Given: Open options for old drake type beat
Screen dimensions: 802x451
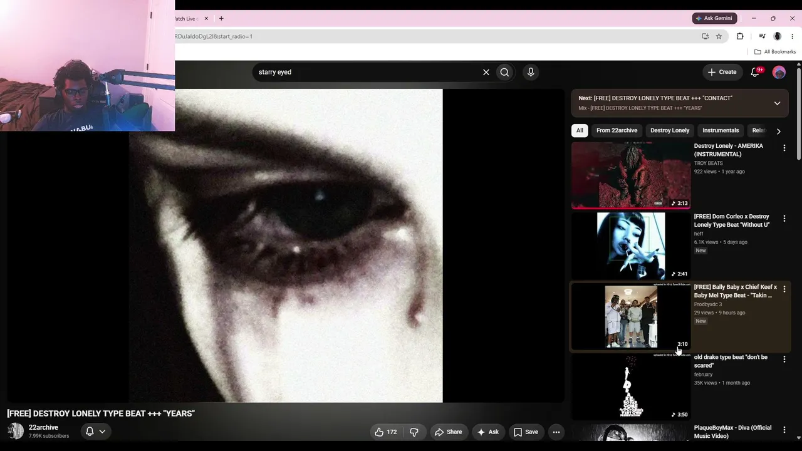Looking at the screenshot, I should pyautogui.click(x=784, y=360).
